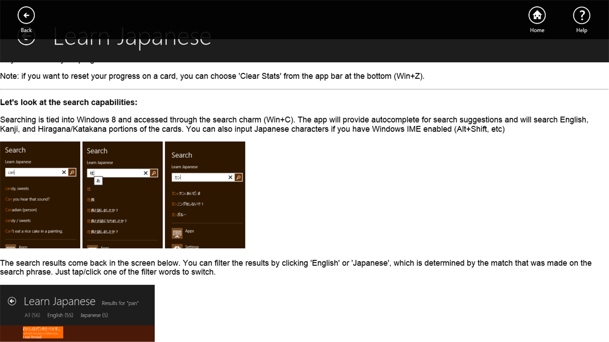Click the Home icon at top right

536,14
